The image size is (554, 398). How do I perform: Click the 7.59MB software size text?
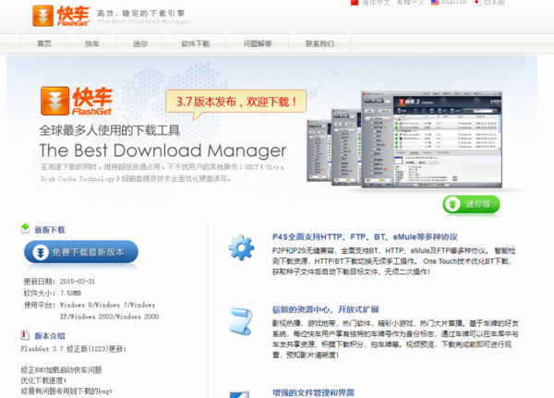coord(71,293)
